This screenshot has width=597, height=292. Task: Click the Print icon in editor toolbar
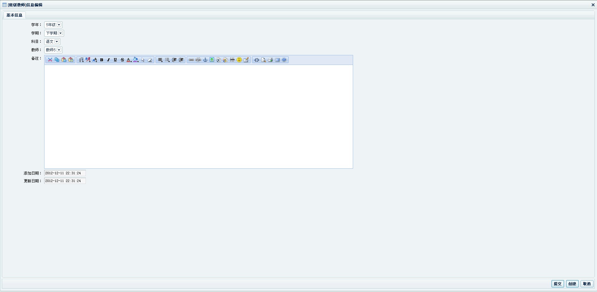tap(270, 60)
